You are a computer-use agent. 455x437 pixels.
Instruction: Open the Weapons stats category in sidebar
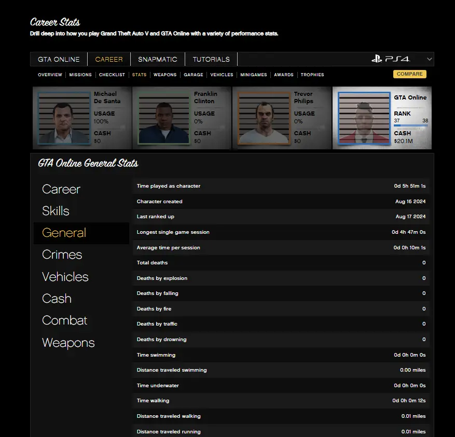point(68,343)
